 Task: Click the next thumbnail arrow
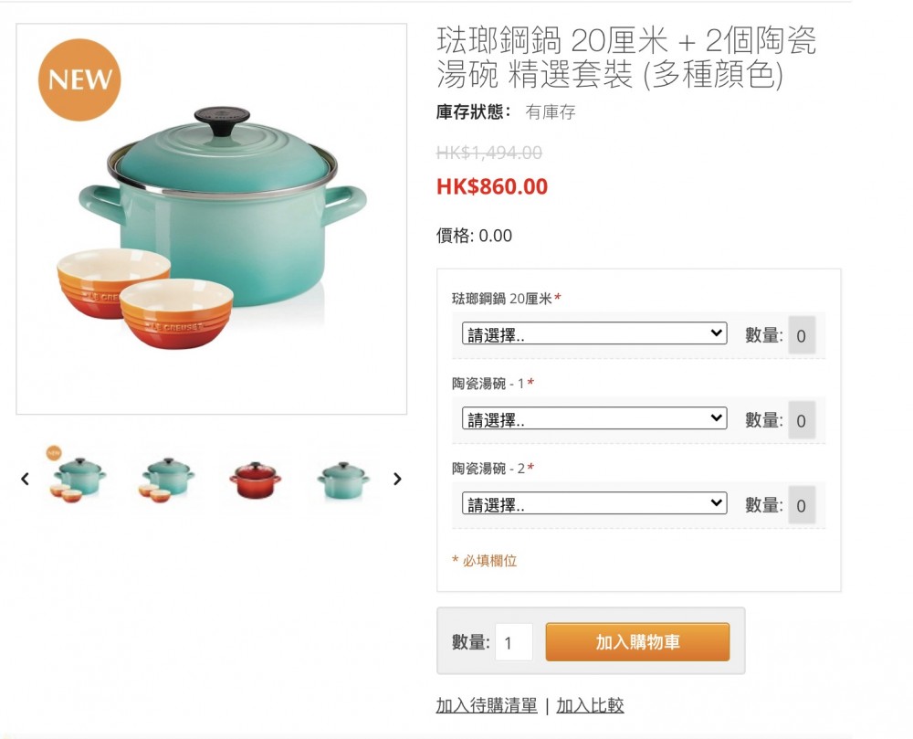(397, 479)
